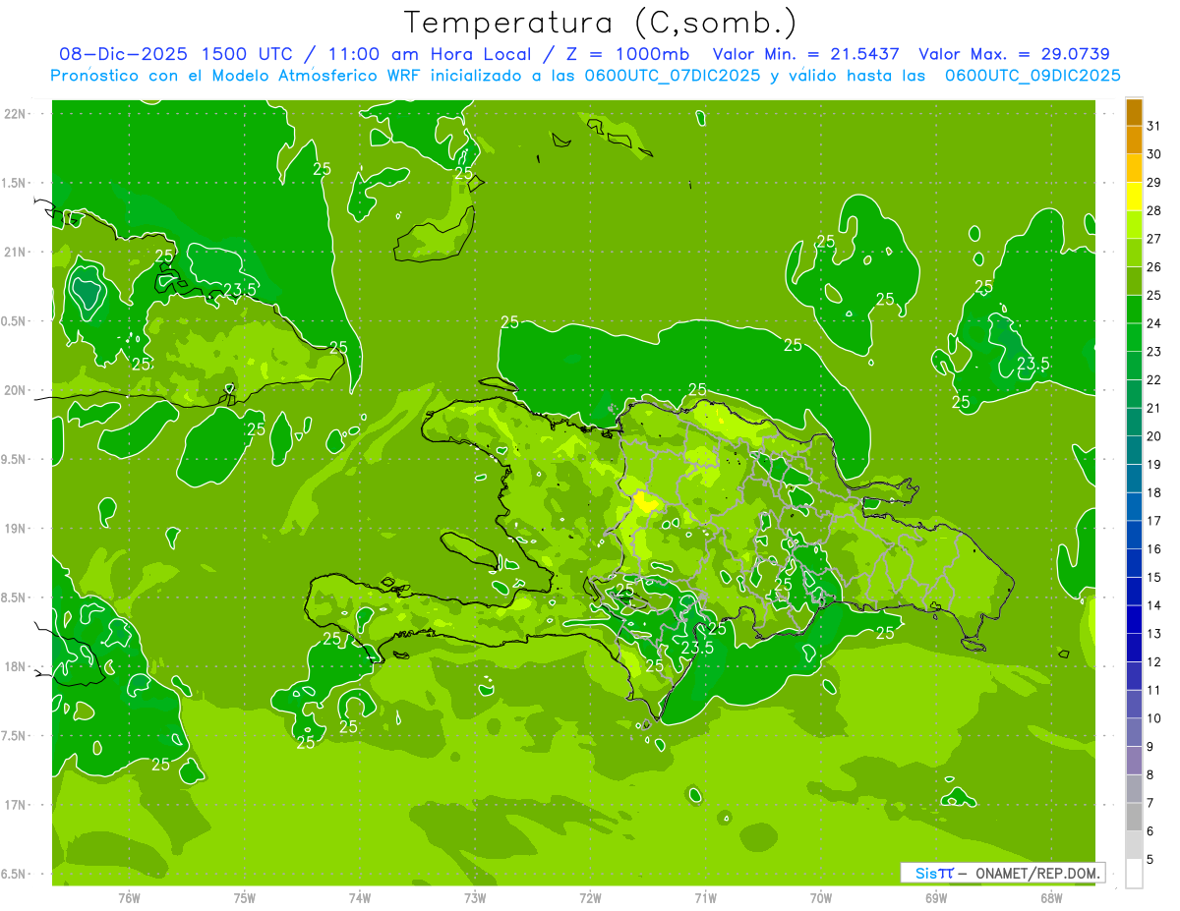Click the colorbar label '22'
Viewport: 1180px width, 911px height.
(1153, 379)
